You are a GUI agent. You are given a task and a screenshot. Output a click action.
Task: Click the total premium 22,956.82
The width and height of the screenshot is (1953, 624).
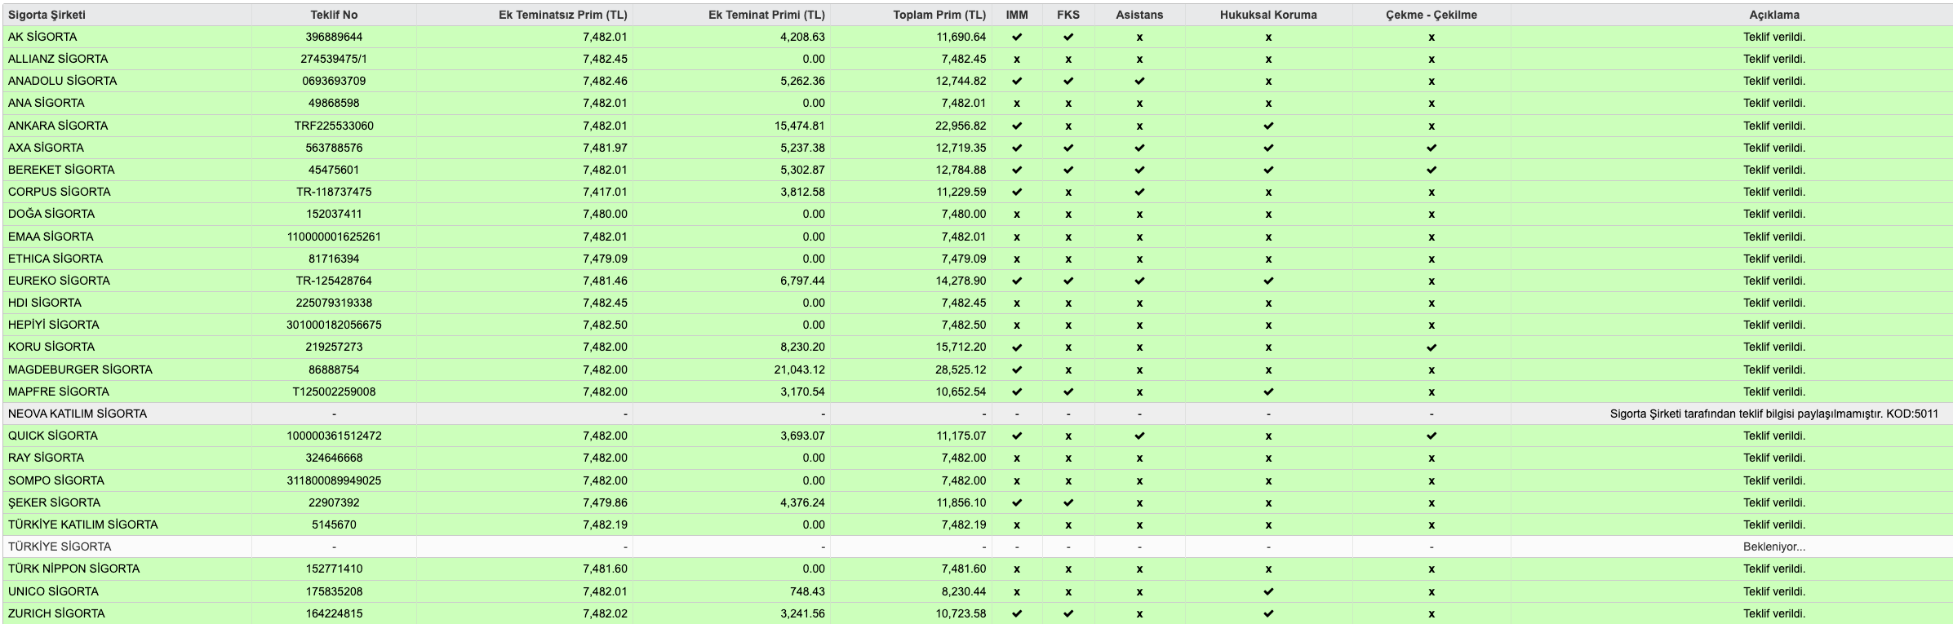tap(961, 126)
